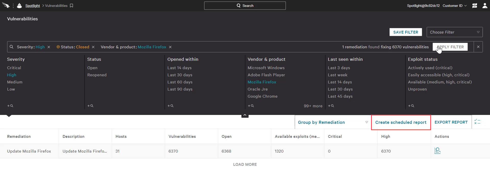The height and width of the screenshot is (178, 490).
Task: Collapse the filter panel with the chevron
Action: coord(245,115)
